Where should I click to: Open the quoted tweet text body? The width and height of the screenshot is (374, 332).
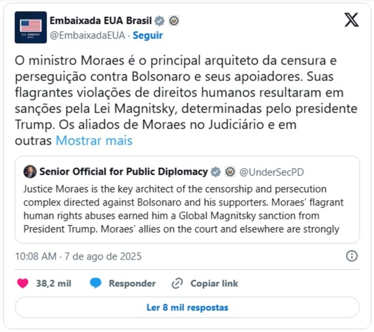(183, 209)
